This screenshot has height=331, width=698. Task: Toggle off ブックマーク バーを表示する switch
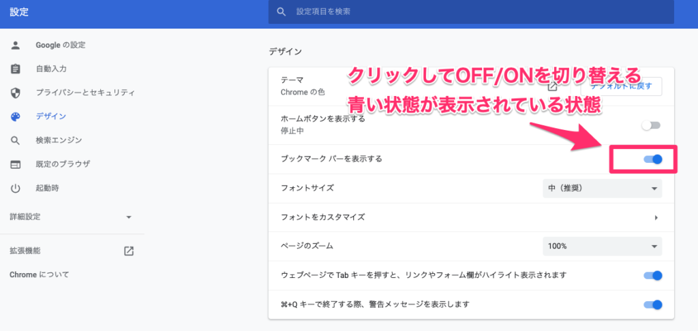click(x=652, y=159)
